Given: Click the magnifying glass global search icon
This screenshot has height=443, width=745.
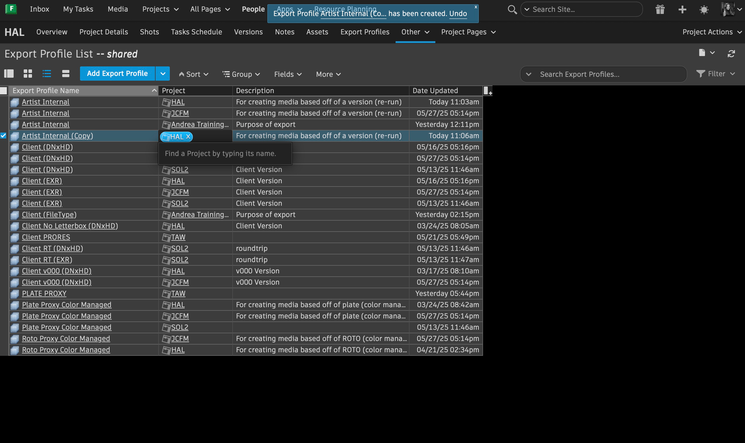Looking at the screenshot, I should coord(512,9).
